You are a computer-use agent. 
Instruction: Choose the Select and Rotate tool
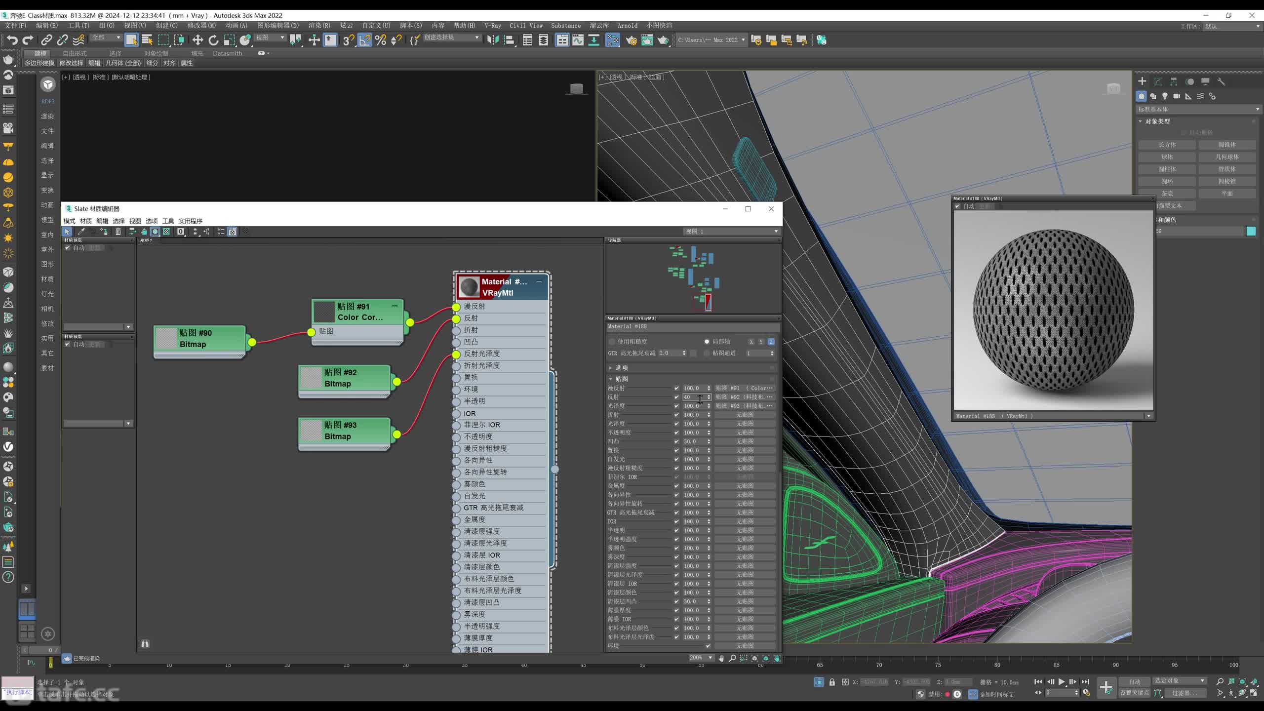[213, 40]
